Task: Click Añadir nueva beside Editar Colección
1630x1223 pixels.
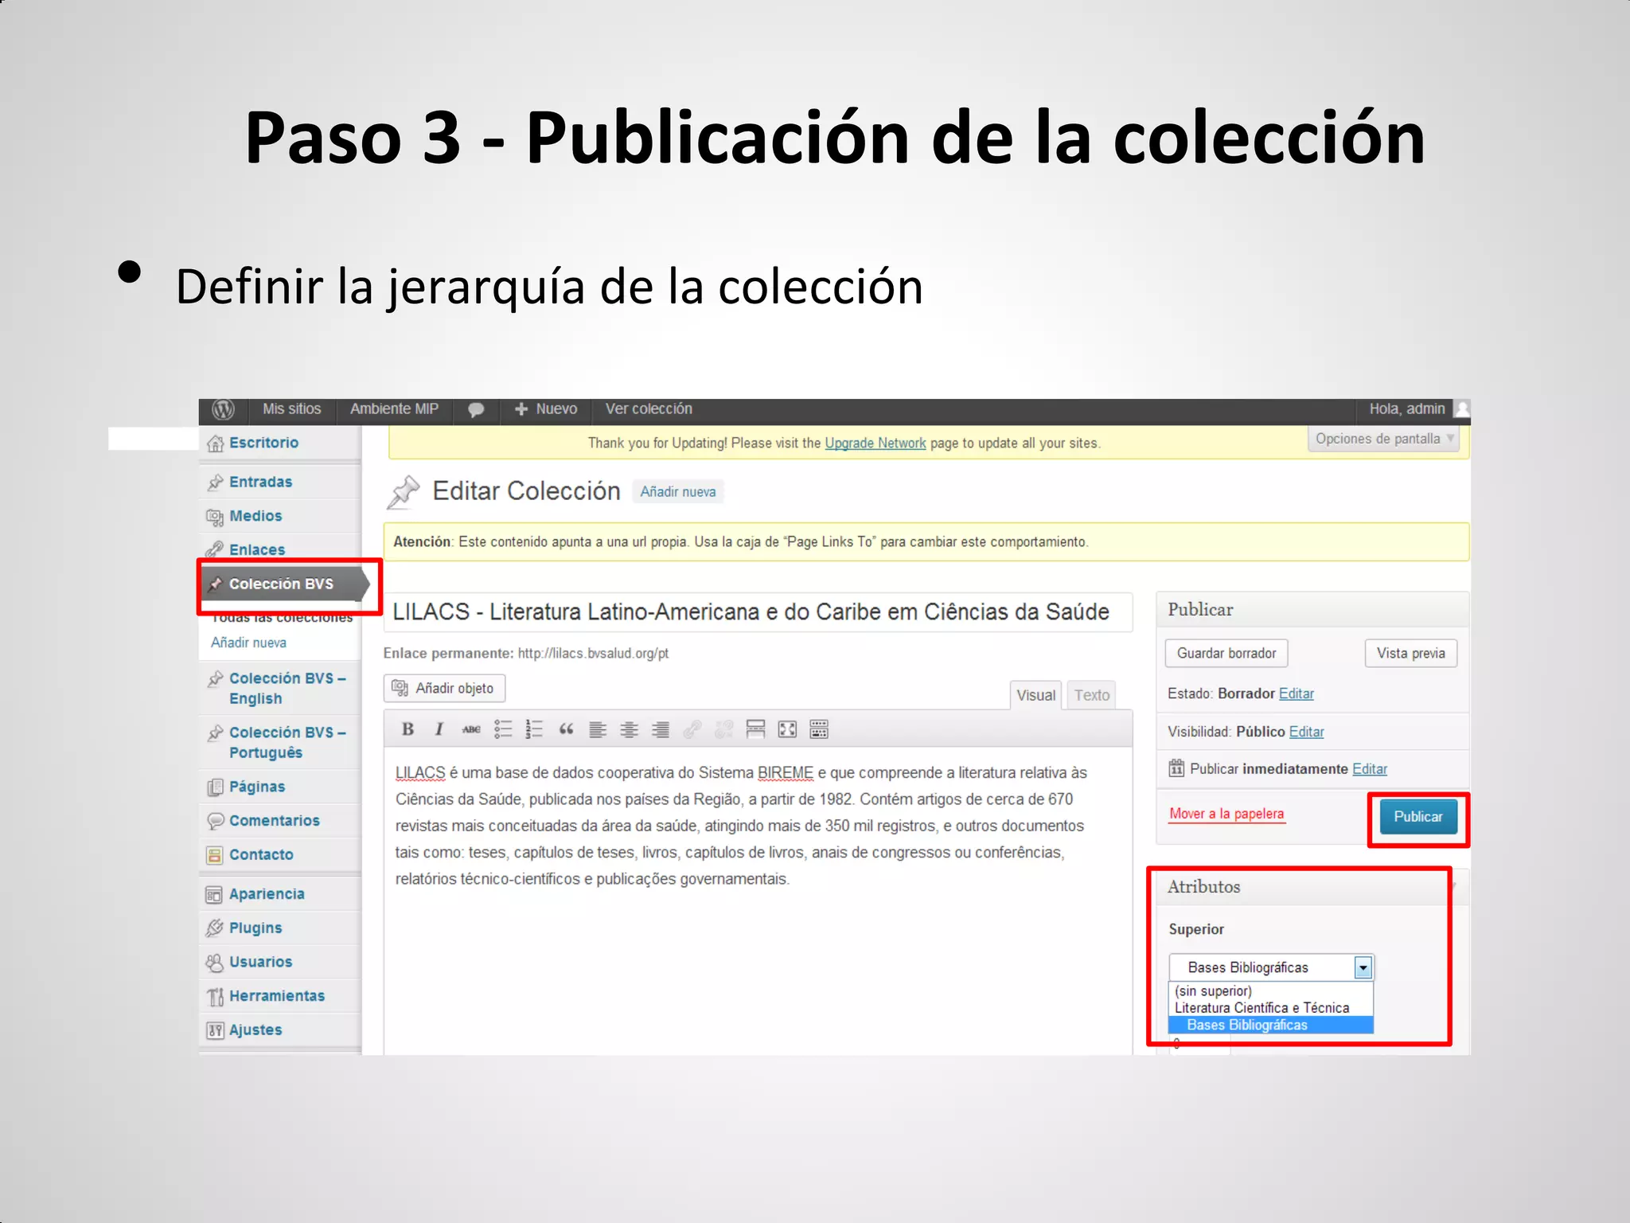Action: pyautogui.click(x=677, y=492)
